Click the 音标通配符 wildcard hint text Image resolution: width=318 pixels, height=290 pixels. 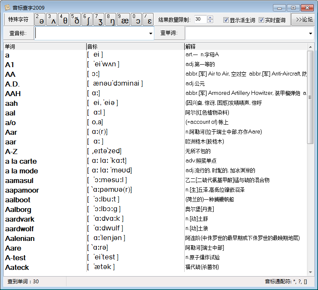(286, 282)
